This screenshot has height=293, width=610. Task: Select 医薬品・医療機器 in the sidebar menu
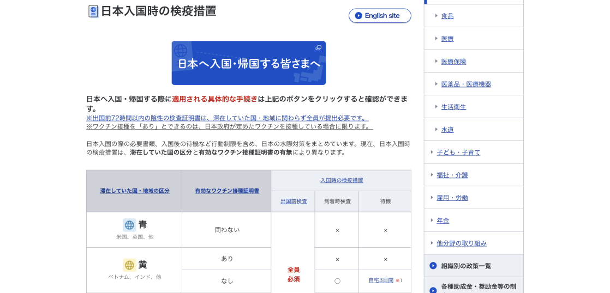pyautogui.click(x=466, y=84)
